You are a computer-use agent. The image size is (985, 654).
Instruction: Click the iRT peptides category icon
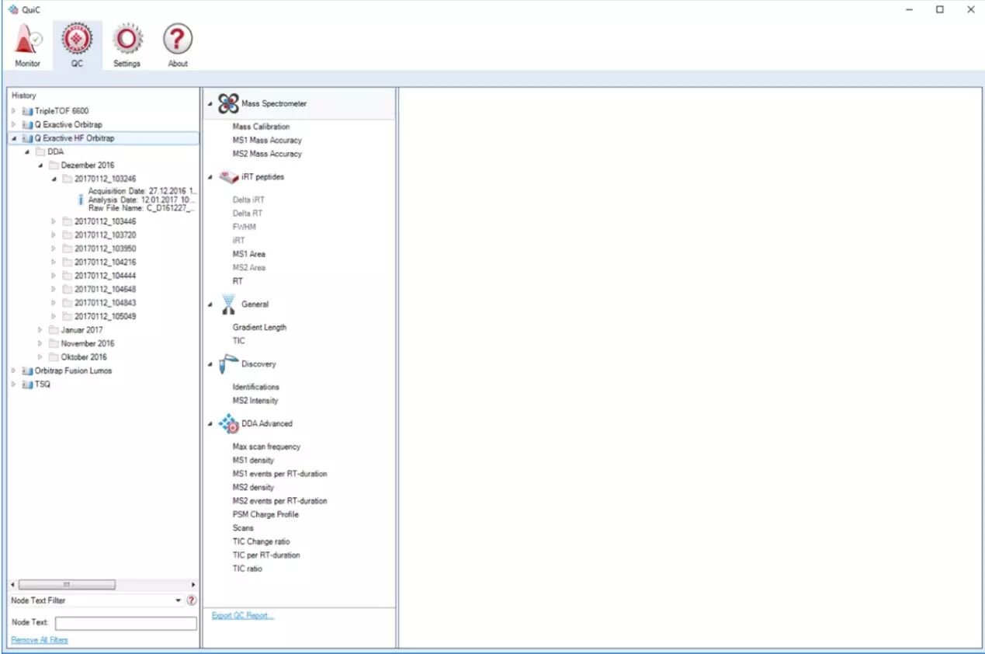click(228, 177)
